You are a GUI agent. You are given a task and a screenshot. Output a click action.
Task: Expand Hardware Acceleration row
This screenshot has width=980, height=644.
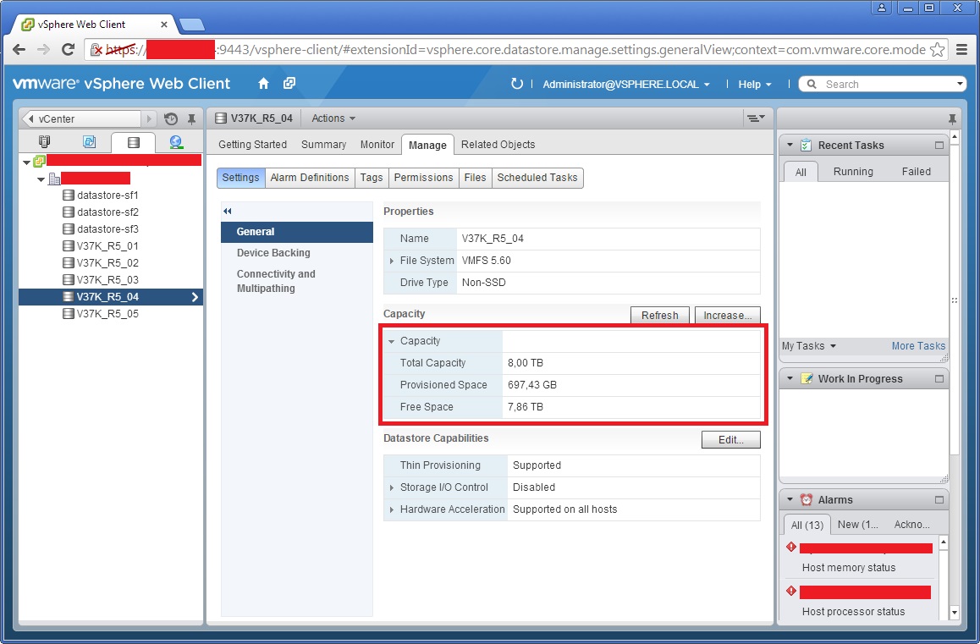[x=391, y=509]
